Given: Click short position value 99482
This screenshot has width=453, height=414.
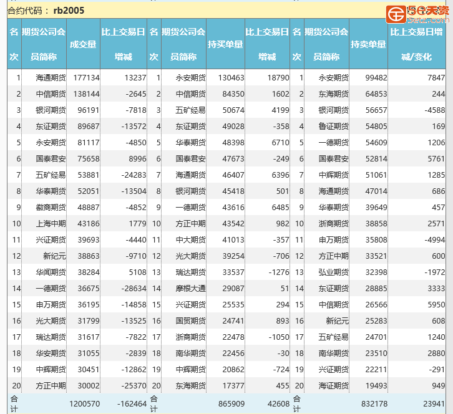Looking at the screenshot, I should 376,78.
